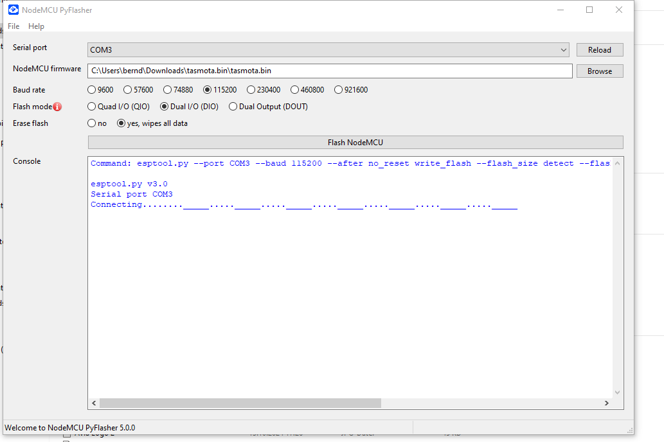Click the Connecting progress console line

point(304,205)
